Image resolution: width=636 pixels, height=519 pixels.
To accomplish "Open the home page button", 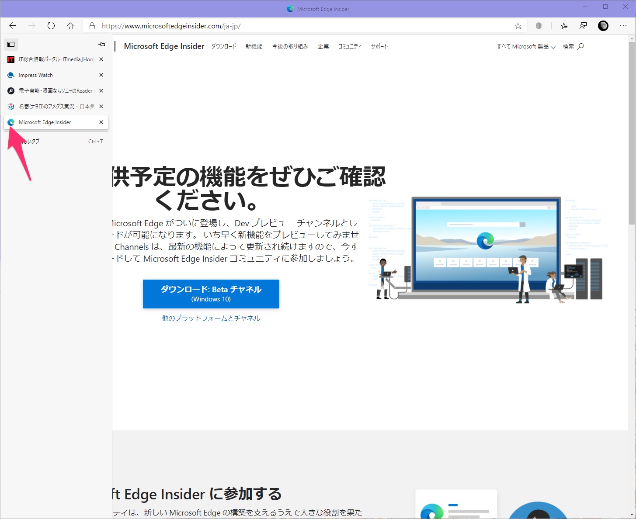I will tap(70, 26).
